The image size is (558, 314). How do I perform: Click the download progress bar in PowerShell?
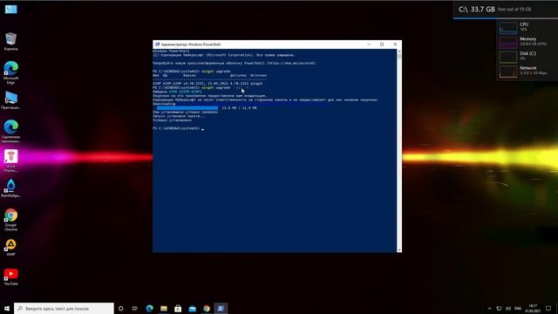[187, 108]
